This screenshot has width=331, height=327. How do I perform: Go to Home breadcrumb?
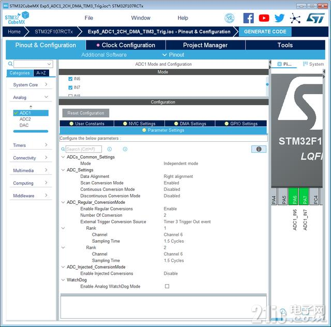14,32
